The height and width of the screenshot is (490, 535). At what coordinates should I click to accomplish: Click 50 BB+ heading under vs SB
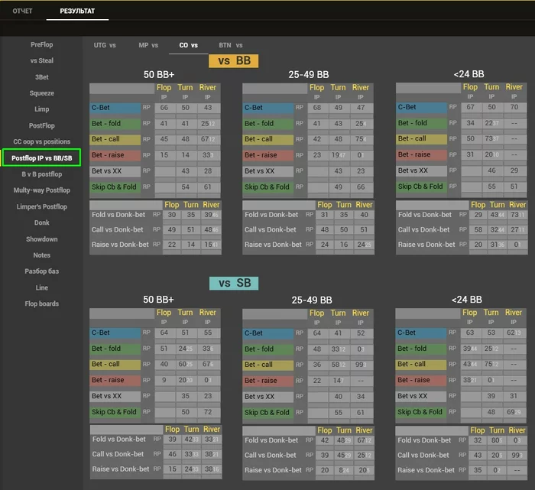click(x=158, y=300)
